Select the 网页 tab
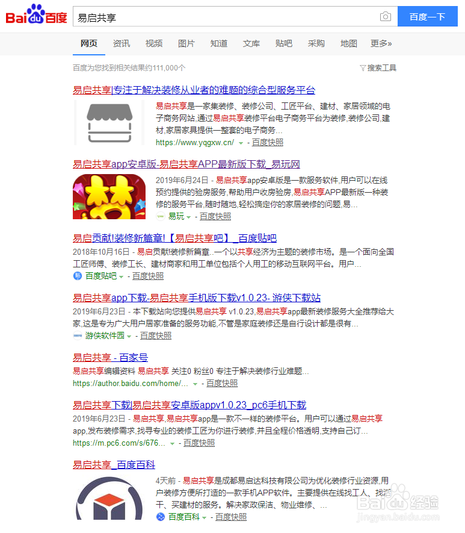Screen dimensions: 465x533 pyautogui.click(x=89, y=43)
